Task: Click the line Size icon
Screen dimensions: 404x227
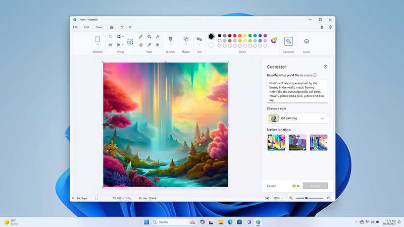Action: coord(199,39)
